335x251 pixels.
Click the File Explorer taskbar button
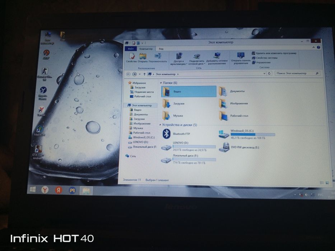click(86, 190)
